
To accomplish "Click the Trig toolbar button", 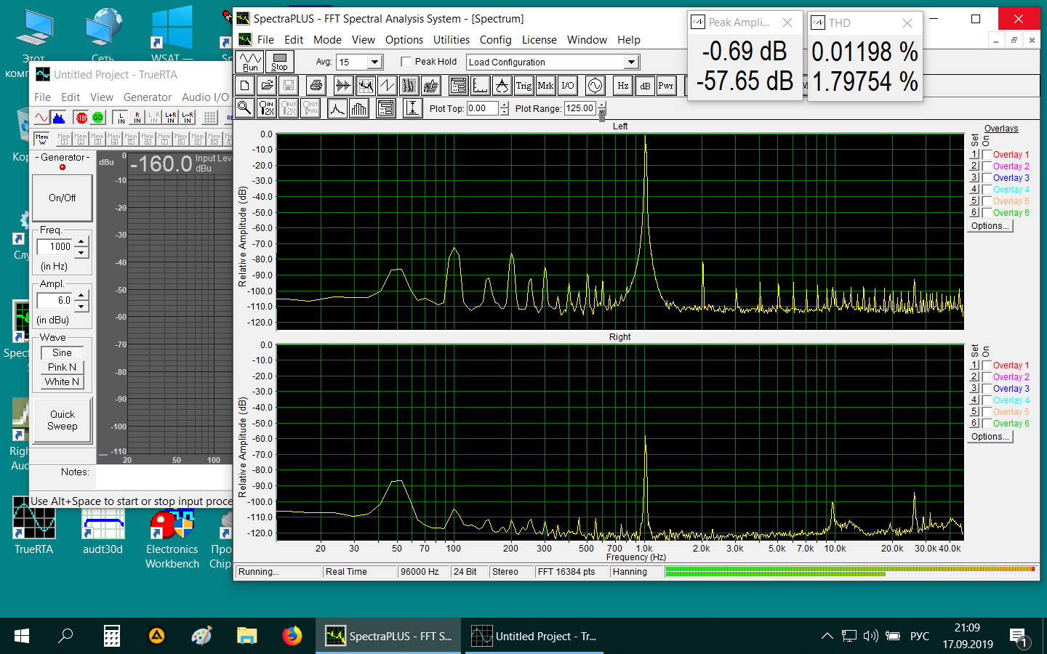I will pos(523,86).
